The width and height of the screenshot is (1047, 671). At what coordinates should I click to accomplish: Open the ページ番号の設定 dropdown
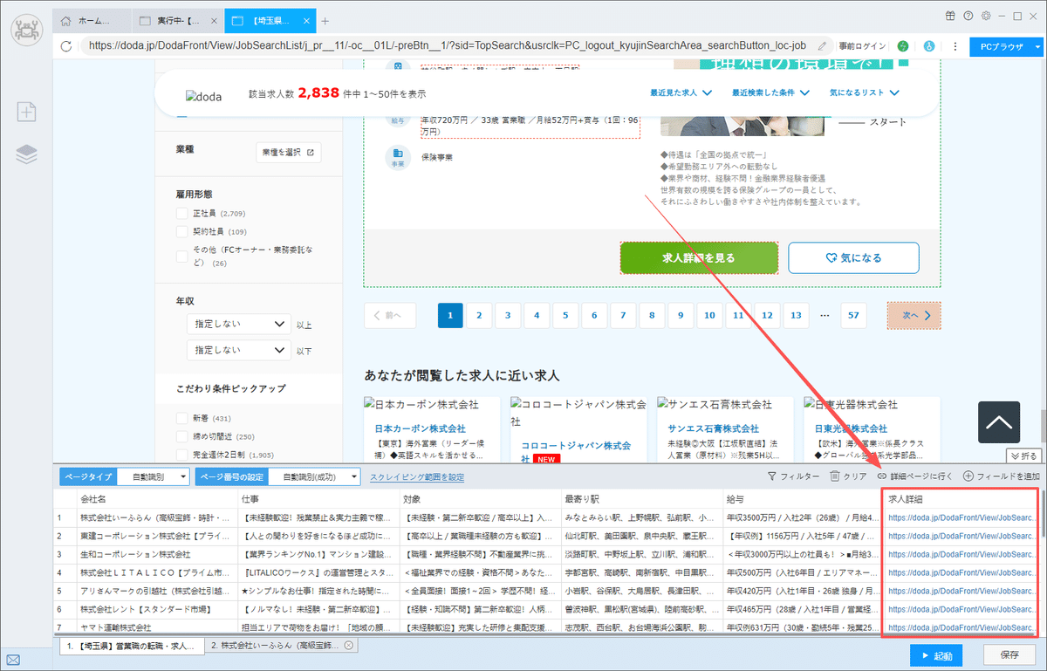click(312, 476)
